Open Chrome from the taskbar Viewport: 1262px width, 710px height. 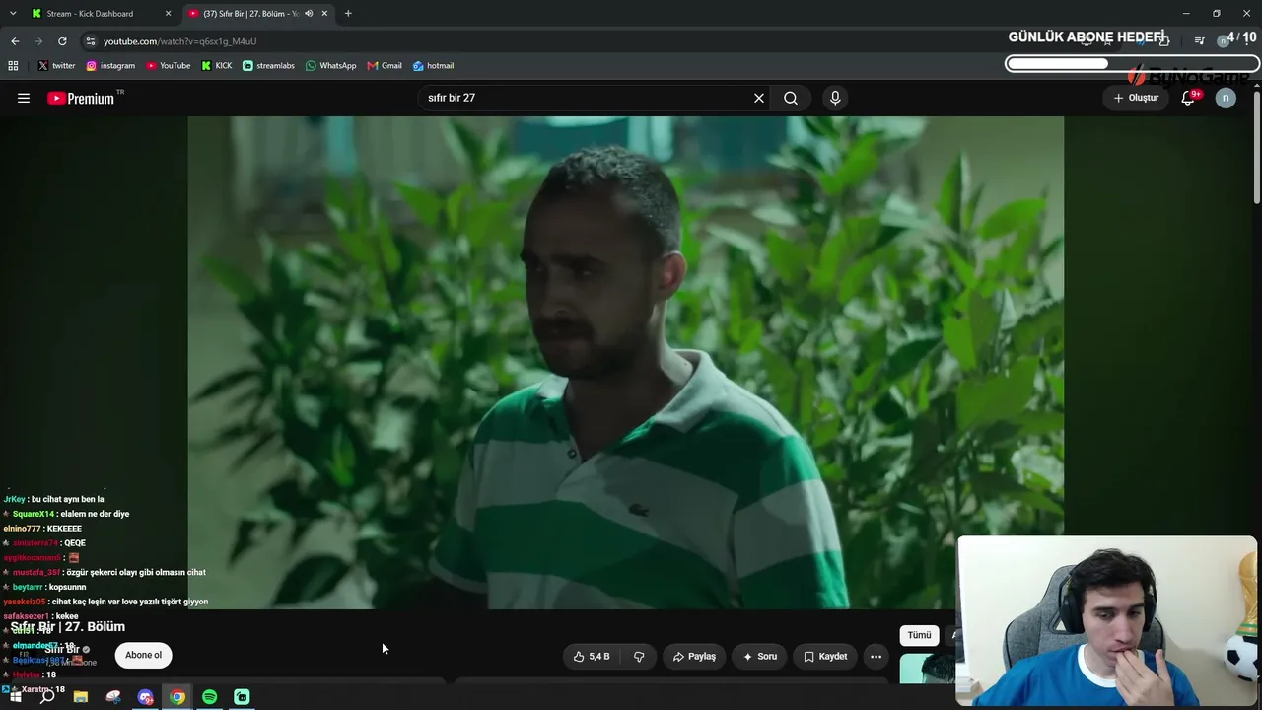point(177,697)
